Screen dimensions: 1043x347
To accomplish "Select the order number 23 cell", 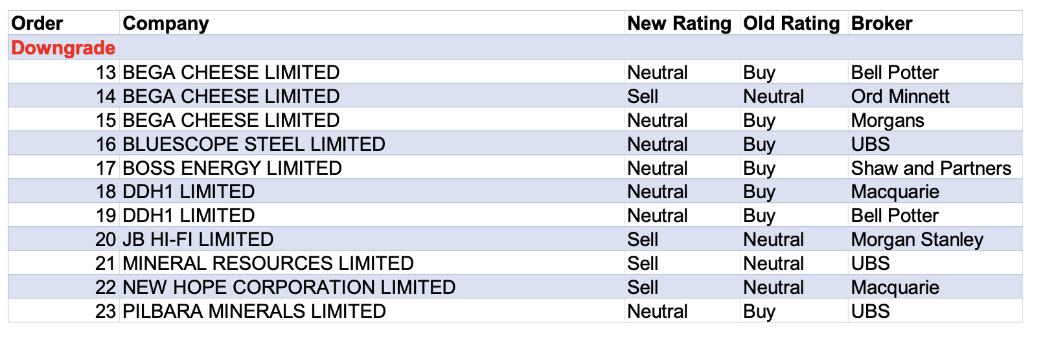I will pos(106,311).
